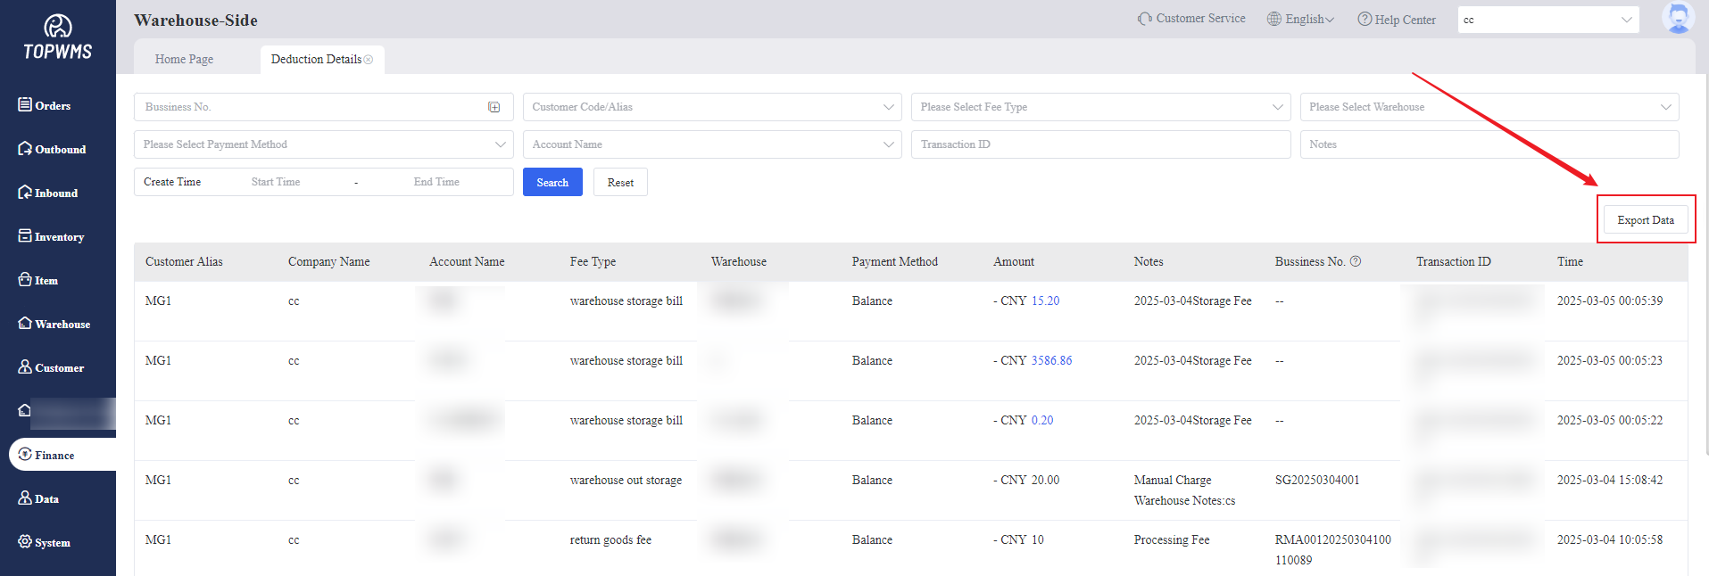Switch to the Home Page tab
The width and height of the screenshot is (1709, 576).
click(184, 60)
